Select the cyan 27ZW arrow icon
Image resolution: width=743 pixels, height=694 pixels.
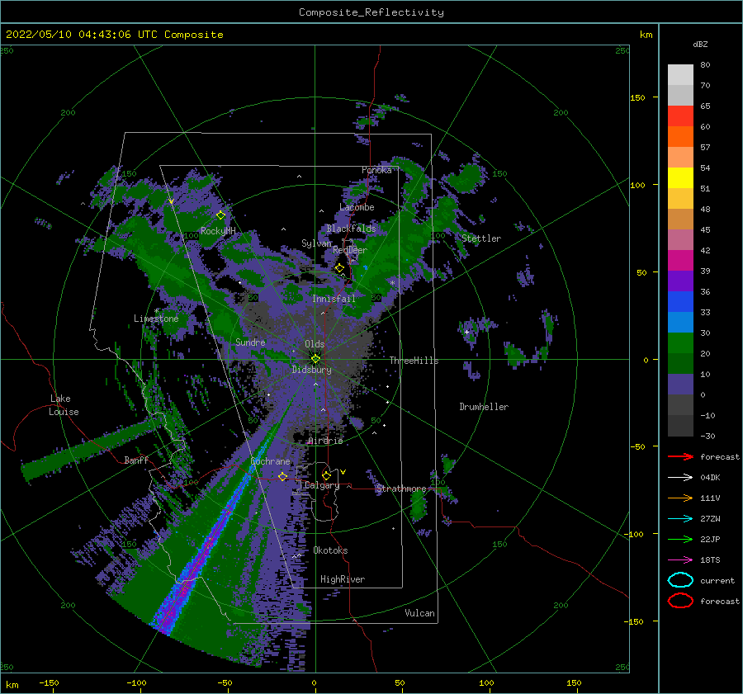point(680,519)
